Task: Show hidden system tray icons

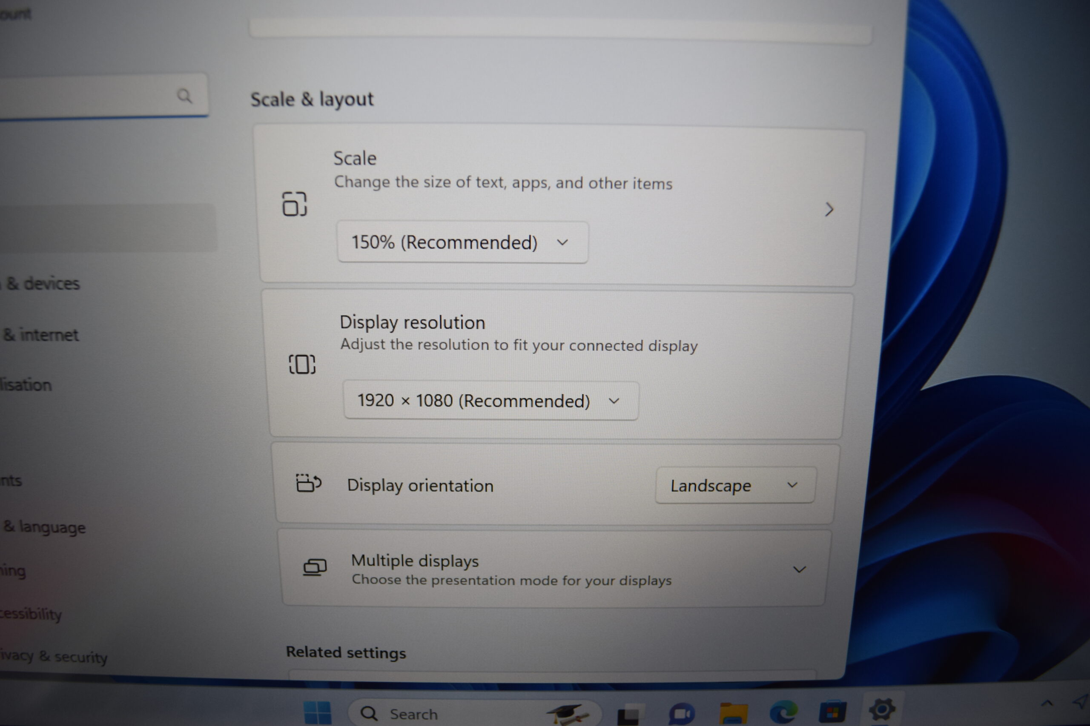Action: [1047, 703]
